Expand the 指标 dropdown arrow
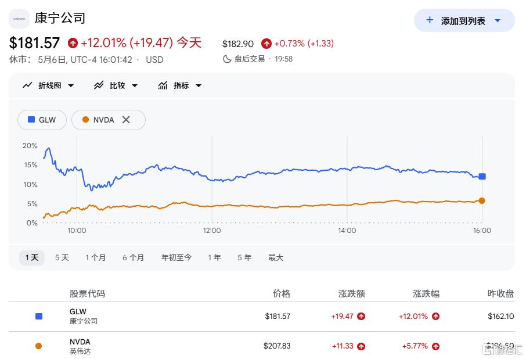Image resolution: width=526 pixels, height=359 pixels. point(199,85)
